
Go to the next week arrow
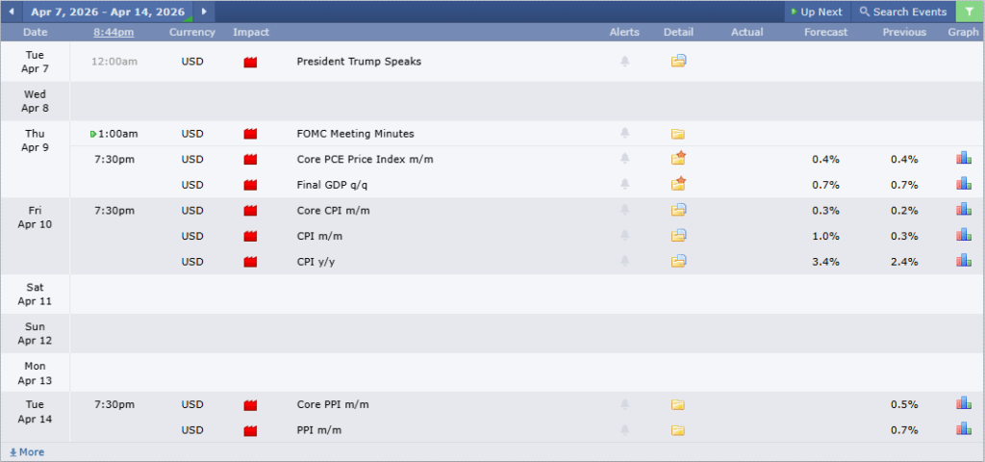(204, 12)
